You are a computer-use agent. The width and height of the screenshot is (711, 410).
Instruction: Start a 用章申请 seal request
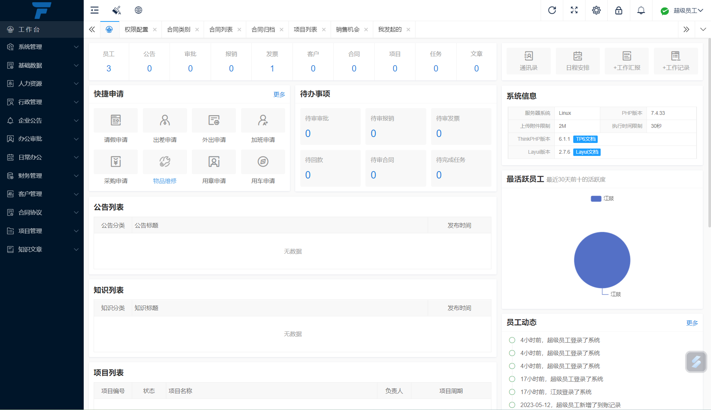coord(214,167)
